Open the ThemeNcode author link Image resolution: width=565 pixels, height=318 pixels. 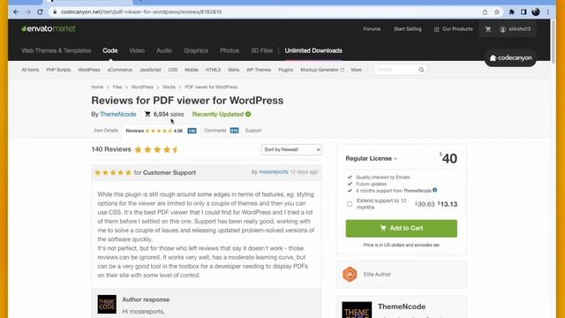click(118, 114)
